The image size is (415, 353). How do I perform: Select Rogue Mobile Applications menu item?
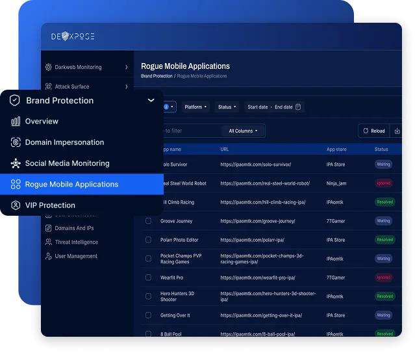pos(82,184)
